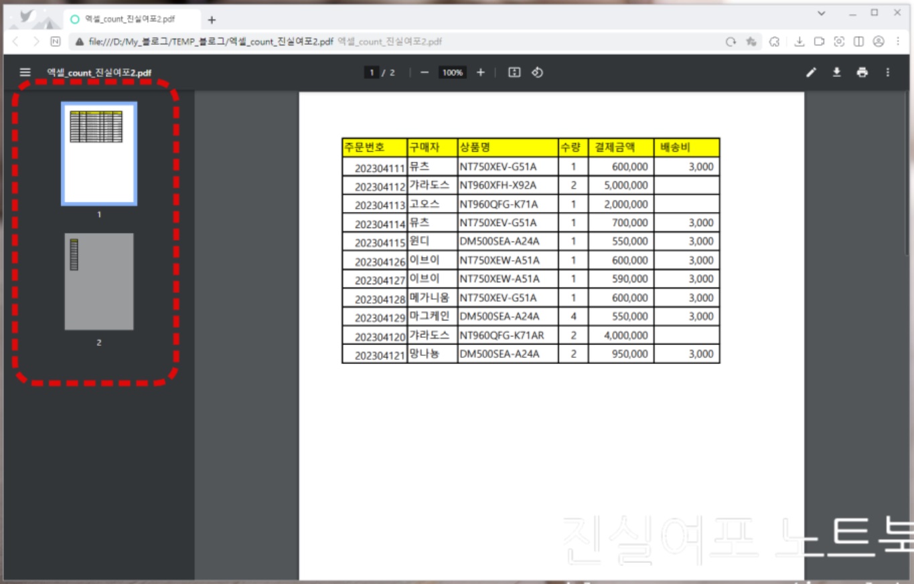The width and height of the screenshot is (914, 584).
Task: Click the browser forward arrow
Action: tap(36, 41)
